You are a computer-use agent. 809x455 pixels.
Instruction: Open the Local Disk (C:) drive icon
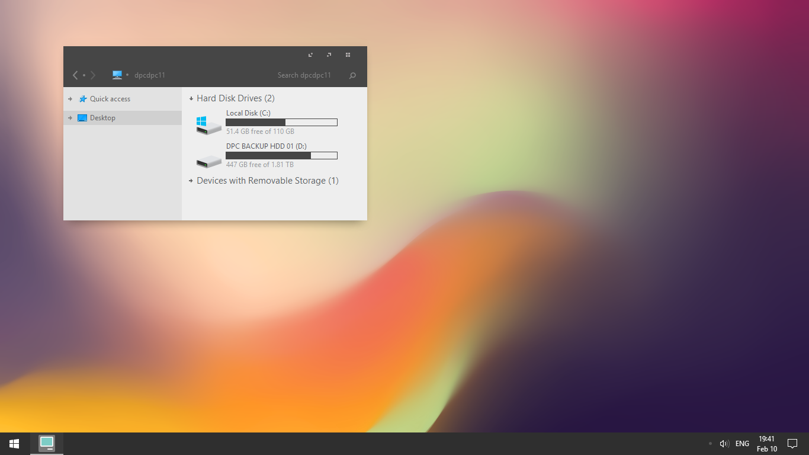pos(208,124)
